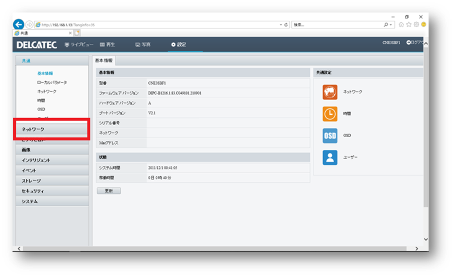Click the search magnifier icon
The height and width of the screenshot is (277, 454).
(x=386, y=25)
